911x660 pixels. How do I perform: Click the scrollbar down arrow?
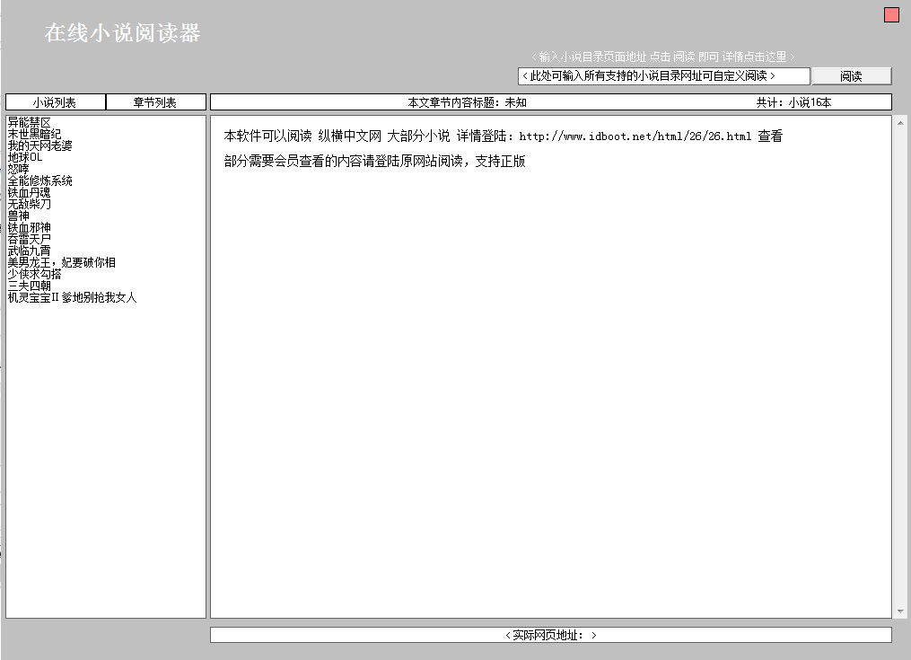pyautogui.click(x=902, y=612)
